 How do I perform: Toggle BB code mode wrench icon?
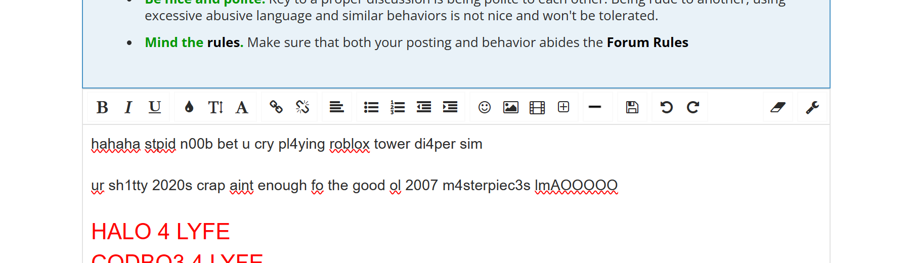[812, 107]
